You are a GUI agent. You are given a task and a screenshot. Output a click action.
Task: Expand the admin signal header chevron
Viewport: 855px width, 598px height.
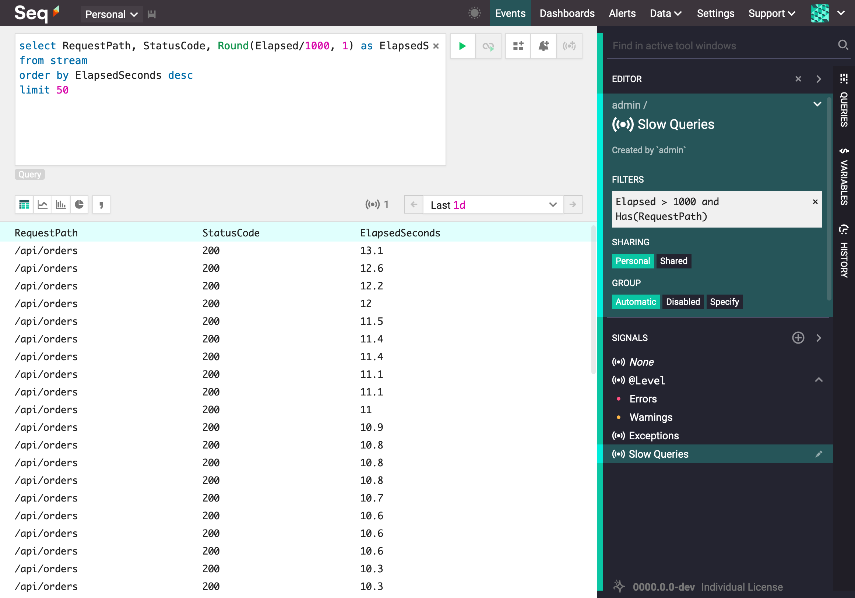click(x=817, y=105)
